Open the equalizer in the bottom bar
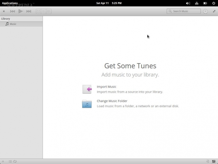Image resolution: width=218 pixels, height=164 pixels. [x=214, y=161]
